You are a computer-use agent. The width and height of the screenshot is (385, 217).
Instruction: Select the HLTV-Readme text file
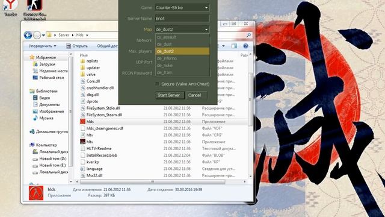coord(99,149)
